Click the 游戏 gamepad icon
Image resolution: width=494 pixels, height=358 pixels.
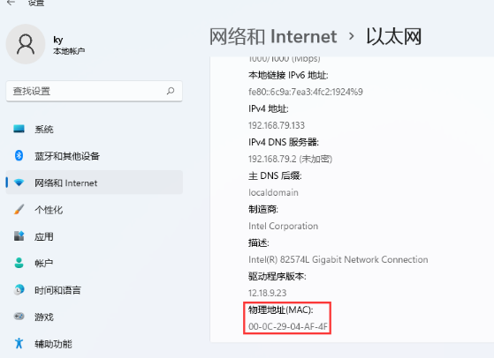point(19,317)
